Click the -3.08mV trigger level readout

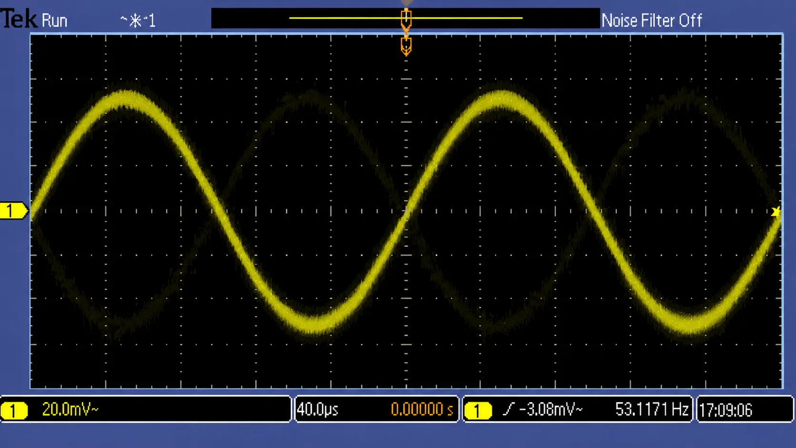(x=551, y=409)
